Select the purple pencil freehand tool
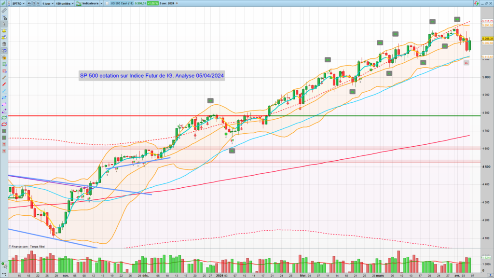Image resolution: width=494 pixels, height=278 pixels. pyautogui.click(x=4, y=111)
